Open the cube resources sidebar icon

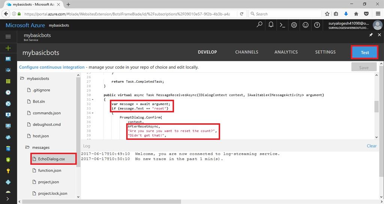point(8,70)
